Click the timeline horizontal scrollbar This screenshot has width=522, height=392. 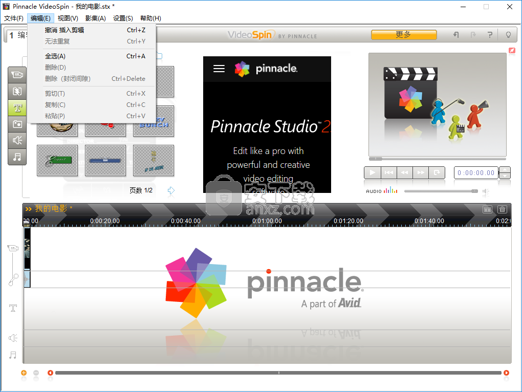point(278,373)
